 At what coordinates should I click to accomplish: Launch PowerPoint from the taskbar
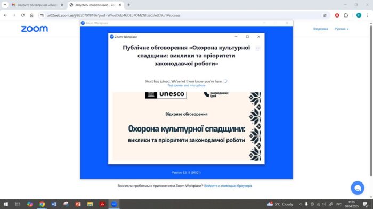click(x=78, y=204)
